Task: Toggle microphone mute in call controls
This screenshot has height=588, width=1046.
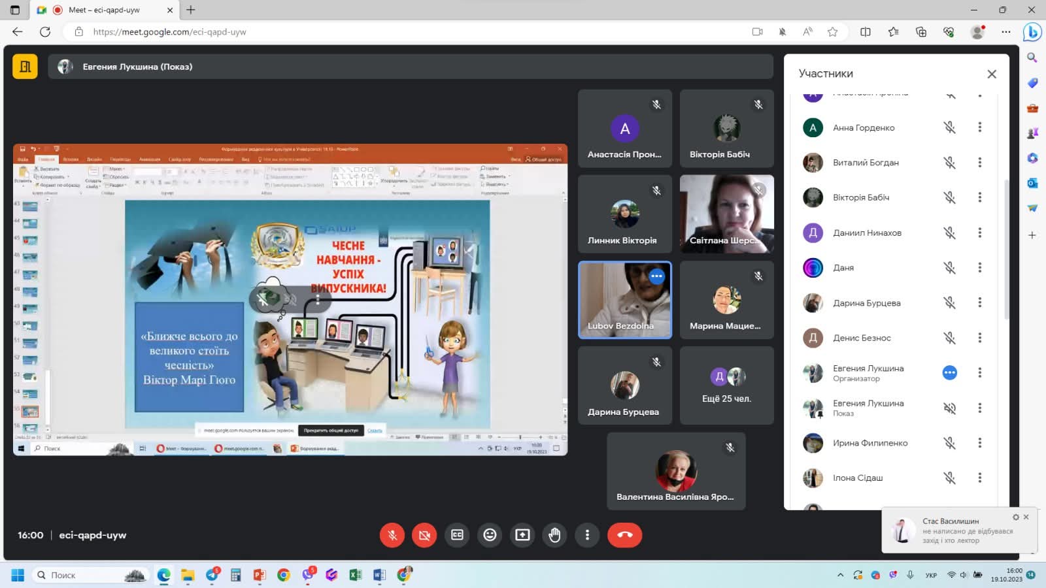Action: click(392, 535)
